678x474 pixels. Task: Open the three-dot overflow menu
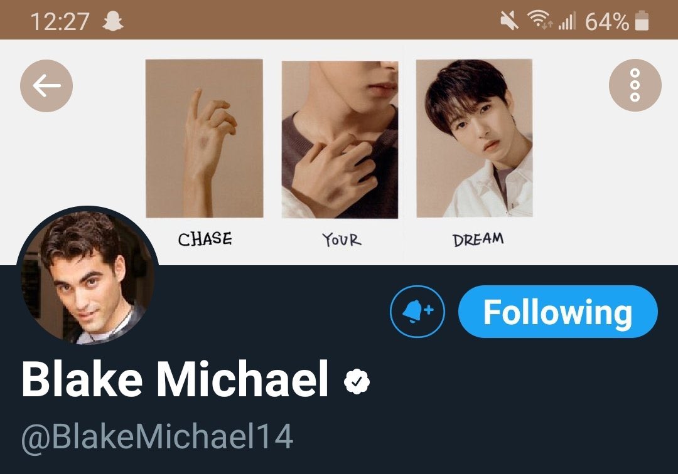tap(635, 85)
